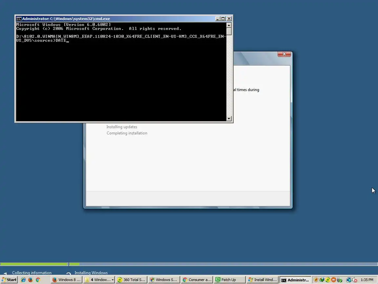The width and height of the screenshot is (378, 284).
Task: Click the active 'Administr...' cmd taskbar button
Action: point(295,280)
